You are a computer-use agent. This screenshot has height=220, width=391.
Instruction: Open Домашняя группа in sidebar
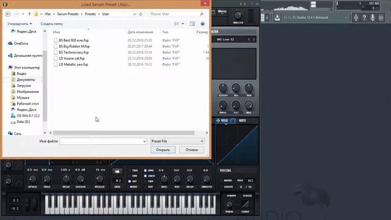(x=25, y=56)
